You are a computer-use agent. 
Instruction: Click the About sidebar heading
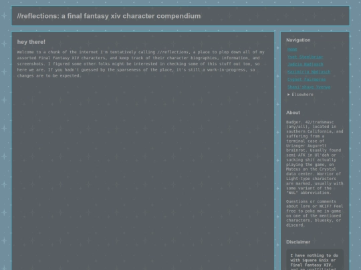tap(293, 113)
